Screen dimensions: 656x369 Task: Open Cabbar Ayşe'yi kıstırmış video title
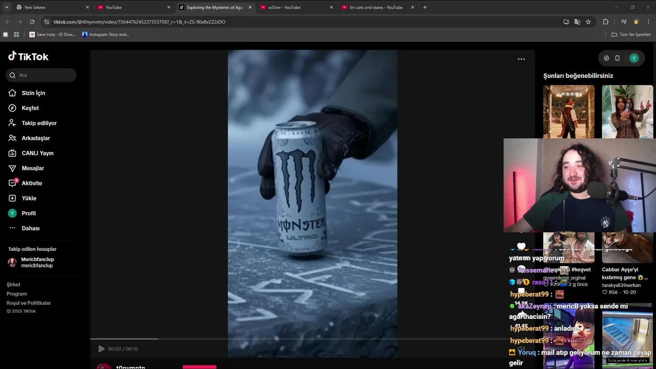[x=625, y=274]
